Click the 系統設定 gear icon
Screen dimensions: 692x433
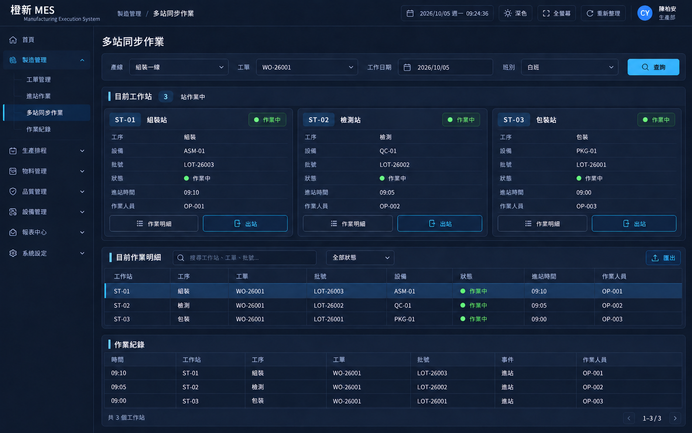[x=13, y=253]
